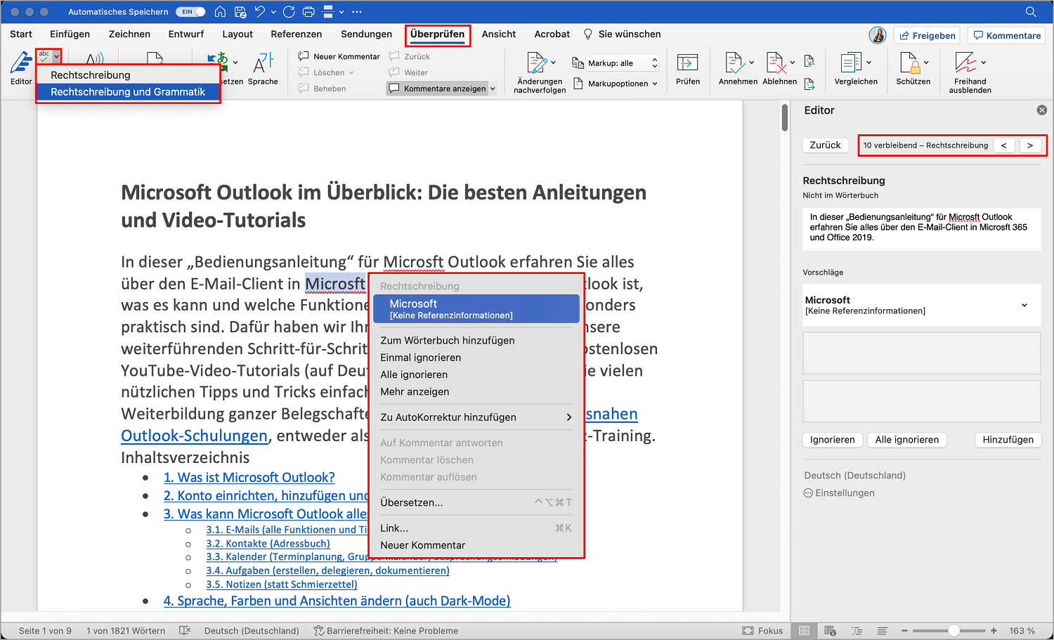Expand the Microsoft suggestion chevron in Editor pane
This screenshot has width=1054, height=640.
(1024, 305)
